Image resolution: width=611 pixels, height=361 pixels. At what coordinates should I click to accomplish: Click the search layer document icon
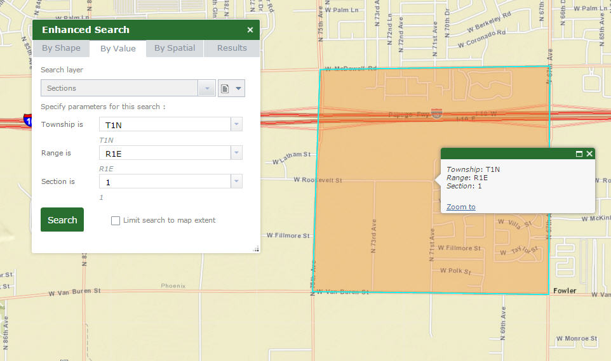tap(225, 88)
